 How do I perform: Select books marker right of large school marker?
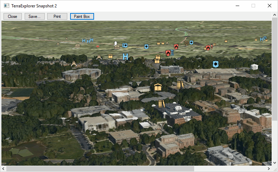(x=180, y=85)
